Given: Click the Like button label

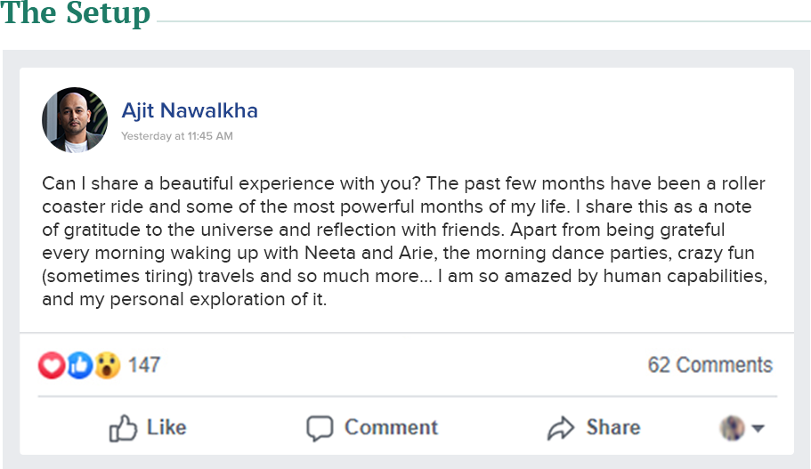Looking at the screenshot, I should click(x=166, y=428).
